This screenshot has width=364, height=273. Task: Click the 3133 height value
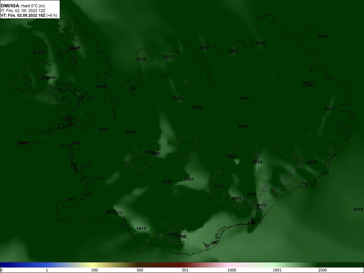219,186
